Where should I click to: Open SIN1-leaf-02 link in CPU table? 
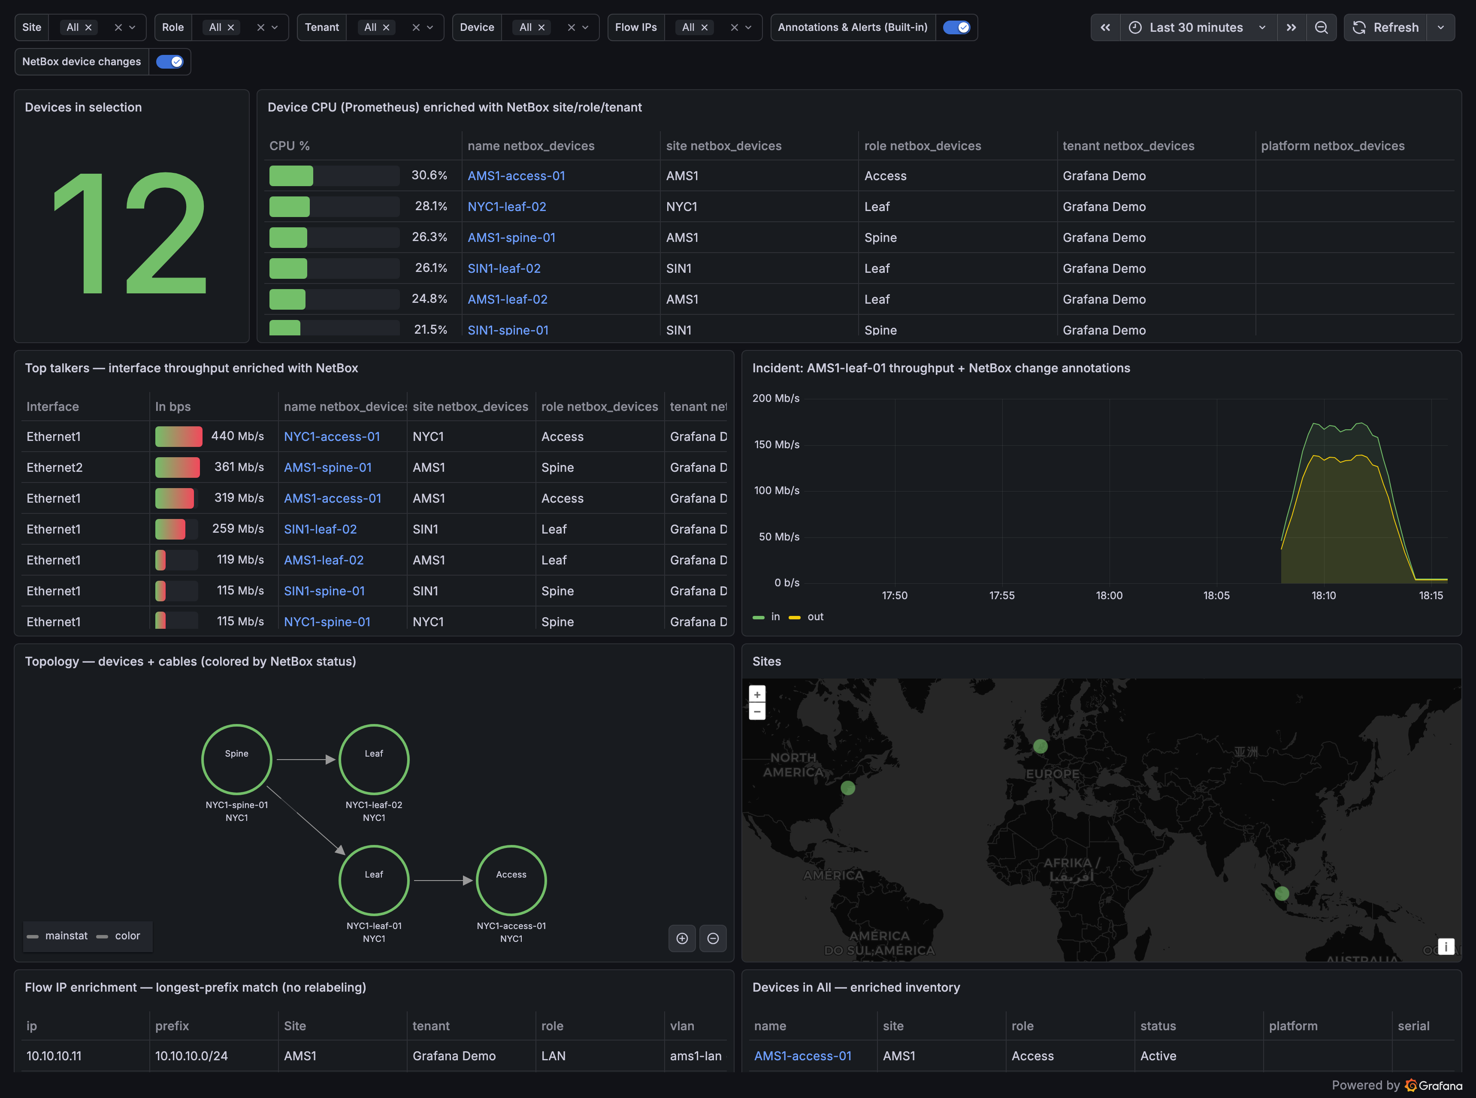click(504, 268)
